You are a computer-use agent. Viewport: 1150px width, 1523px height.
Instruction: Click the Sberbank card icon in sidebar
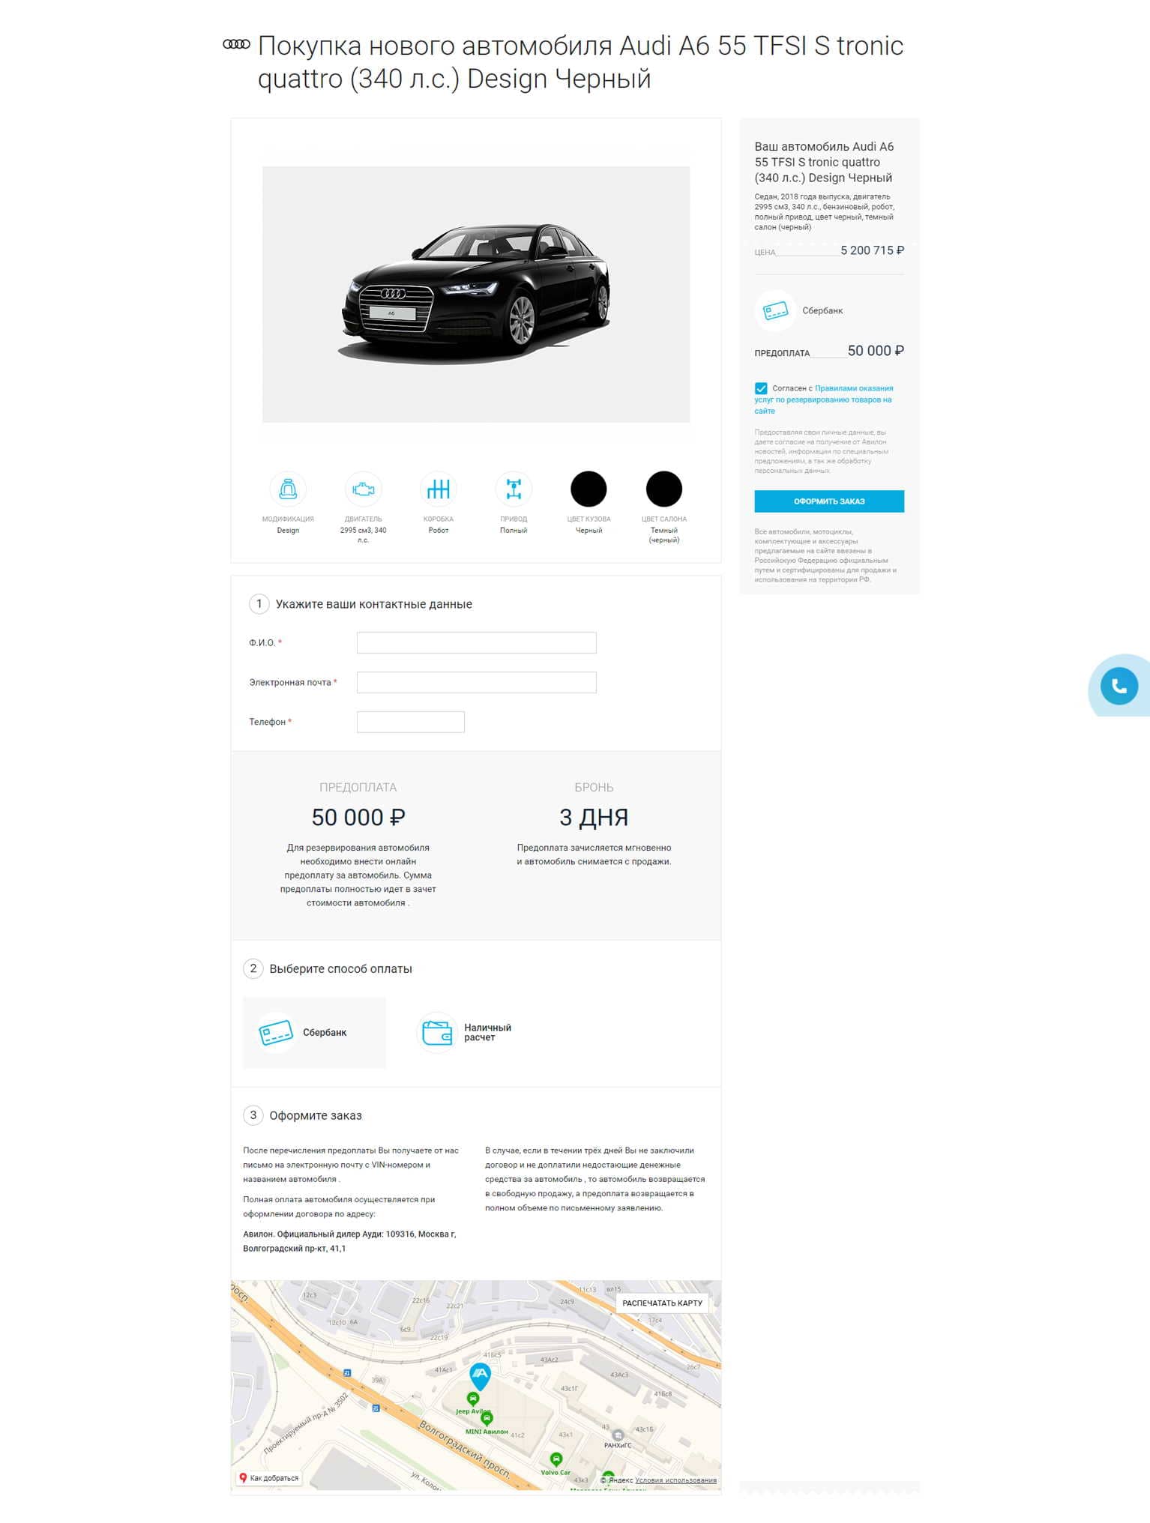click(x=774, y=310)
